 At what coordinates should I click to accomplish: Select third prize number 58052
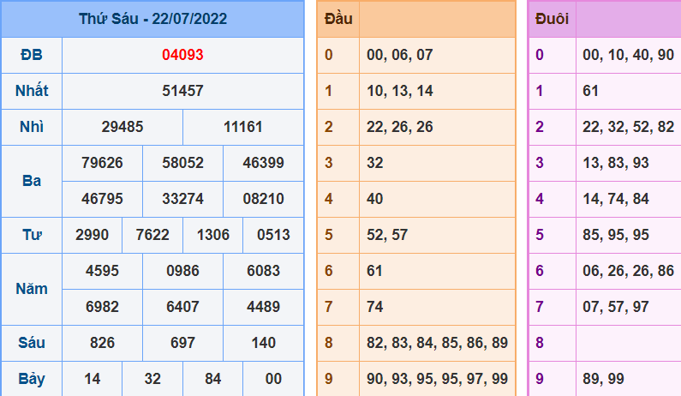182,163
